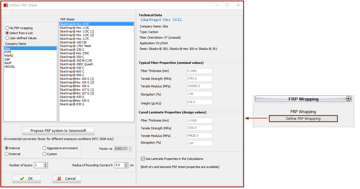Select Sika in Company Name list
Screen dimensions: 360x189
tap(30, 48)
